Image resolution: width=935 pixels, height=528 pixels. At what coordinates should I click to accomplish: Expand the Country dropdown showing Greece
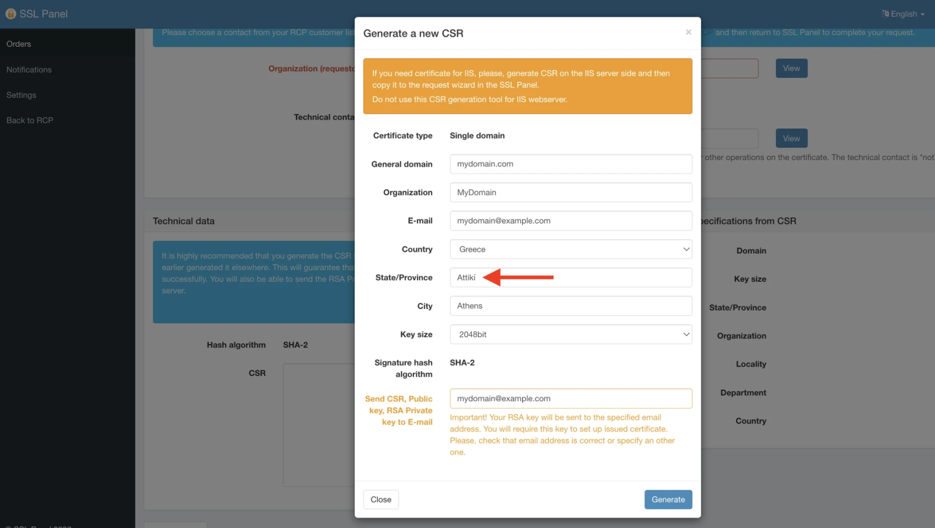[570, 249]
